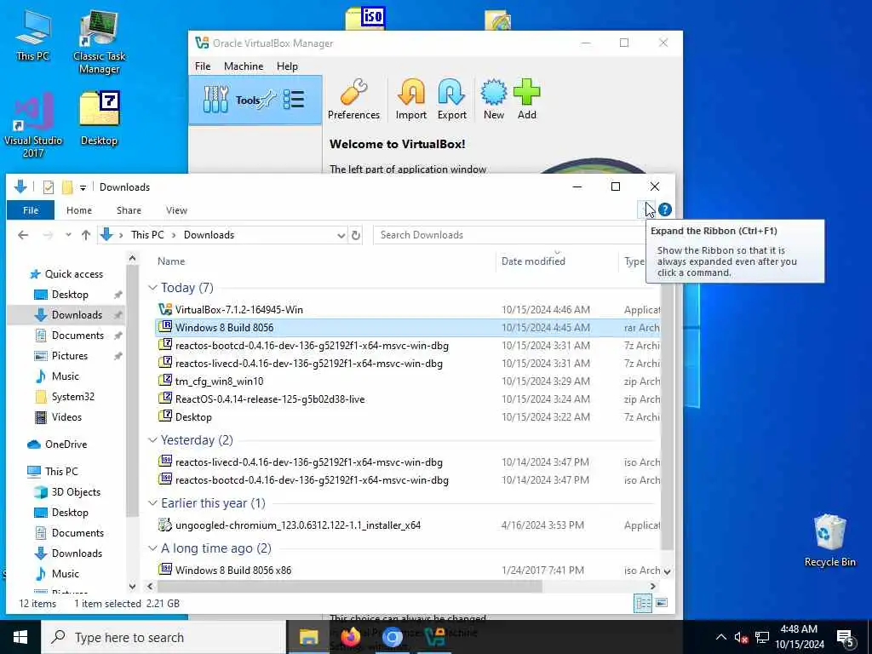Click This PC in the address breadcrumb
Image resolution: width=872 pixels, height=654 pixels.
(x=147, y=235)
